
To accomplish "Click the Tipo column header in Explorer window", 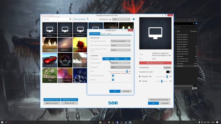I will 179,31.
